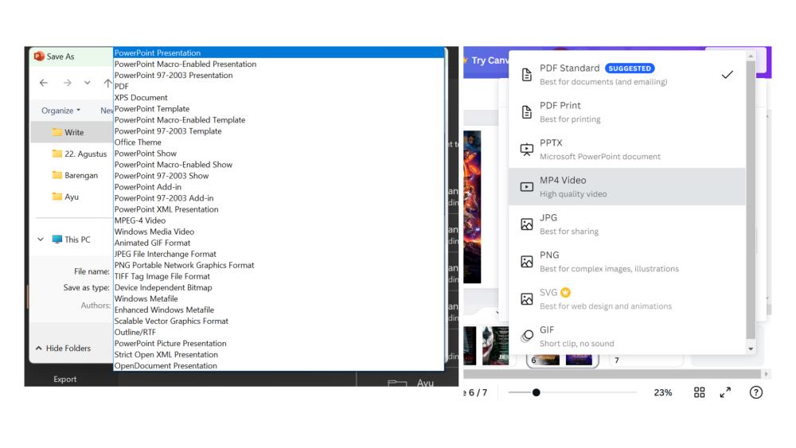Choose Scalable Vector Graphics Format type
796x448 pixels.
pyautogui.click(x=279, y=321)
